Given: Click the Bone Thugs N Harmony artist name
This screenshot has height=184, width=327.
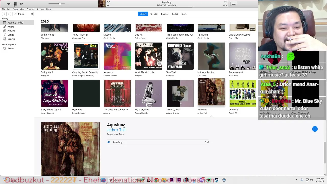Looking at the screenshot, I should coord(83,76).
